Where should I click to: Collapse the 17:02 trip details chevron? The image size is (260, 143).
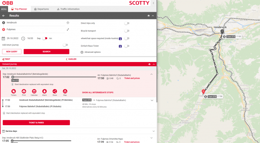pyautogui.click(x=152, y=74)
